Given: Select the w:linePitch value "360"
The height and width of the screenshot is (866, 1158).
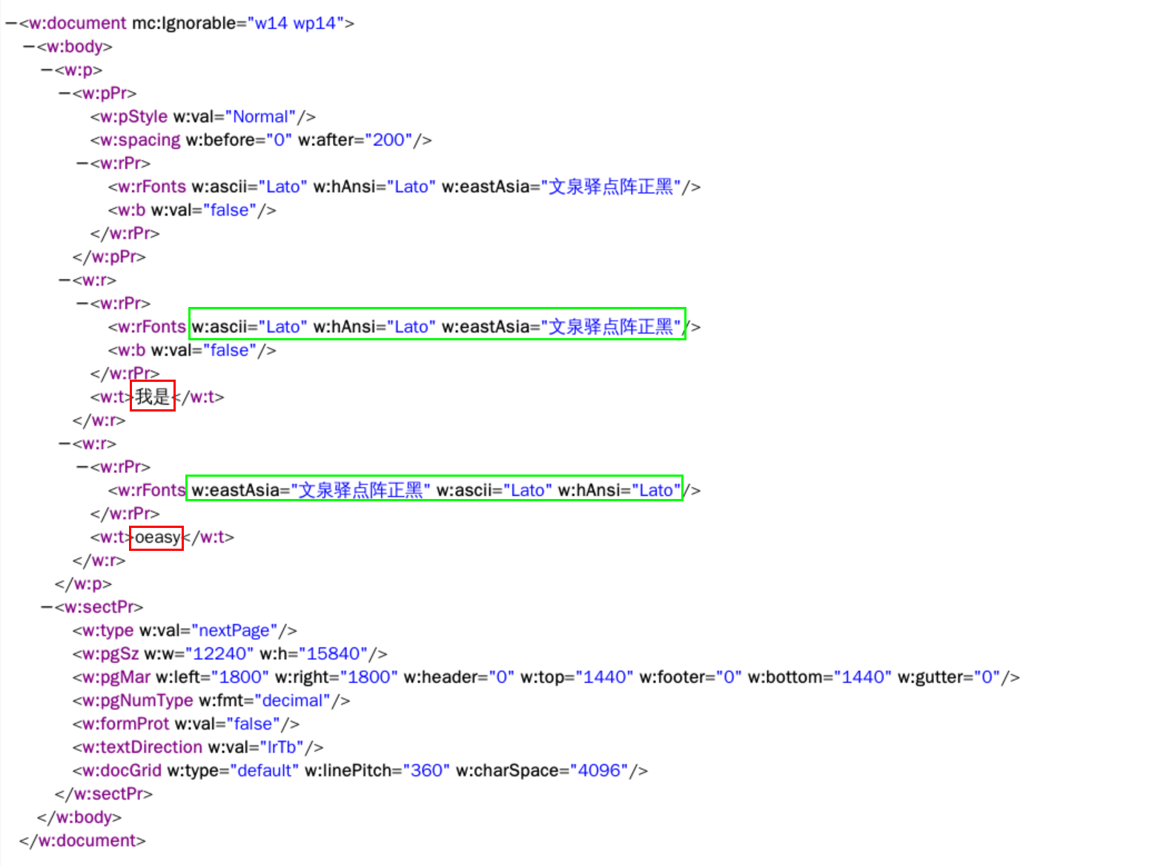Looking at the screenshot, I should [426, 770].
